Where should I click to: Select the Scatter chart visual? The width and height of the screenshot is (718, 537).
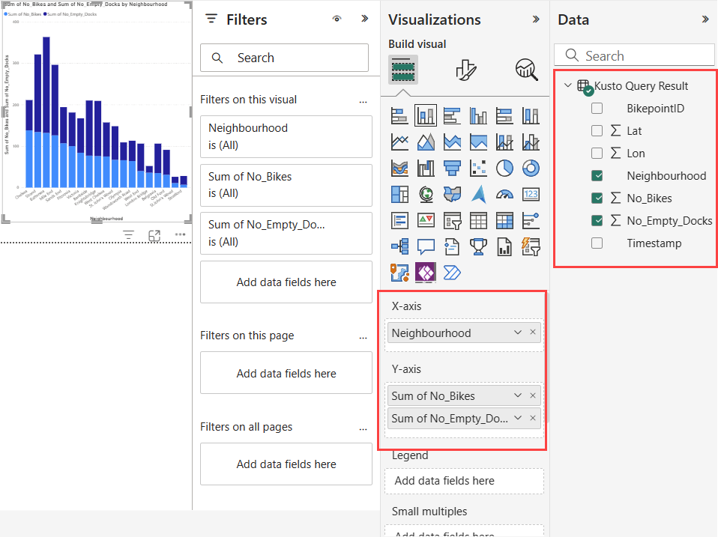[478, 169]
